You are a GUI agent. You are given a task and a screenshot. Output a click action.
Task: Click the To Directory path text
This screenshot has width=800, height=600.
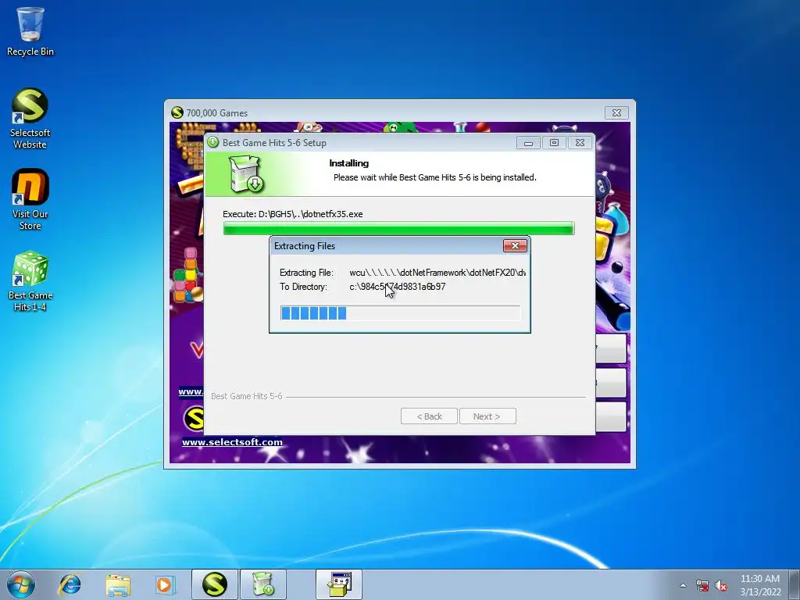pos(398,287)
